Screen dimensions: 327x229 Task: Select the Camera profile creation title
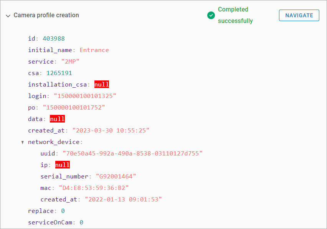tap(46, 15)
